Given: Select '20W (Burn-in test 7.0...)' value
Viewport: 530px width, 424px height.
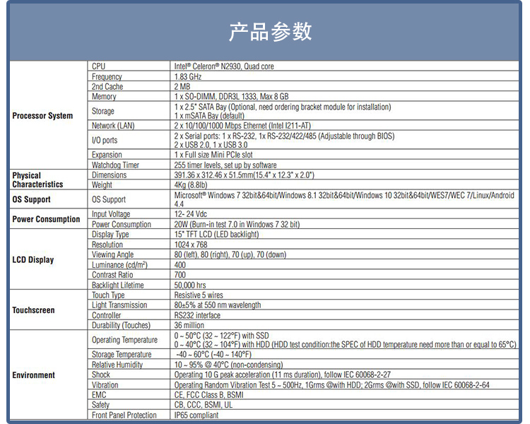Looking at the screenshot, I should click(237, 224).
